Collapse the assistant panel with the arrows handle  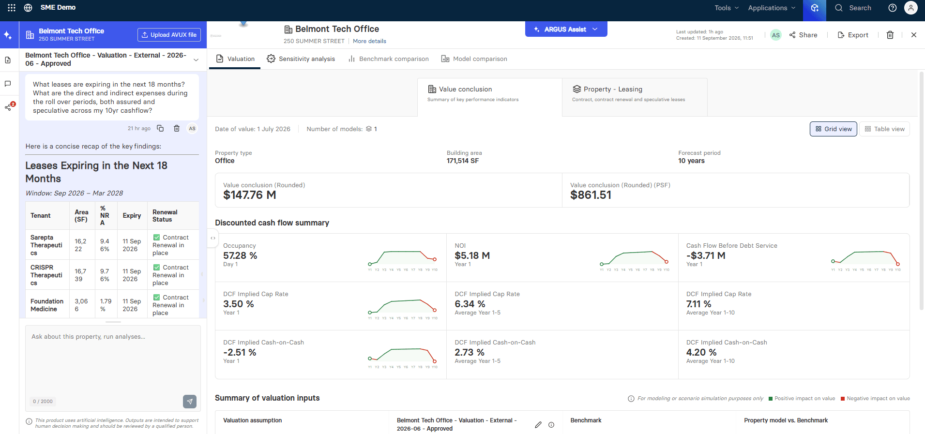coord(212,238)
